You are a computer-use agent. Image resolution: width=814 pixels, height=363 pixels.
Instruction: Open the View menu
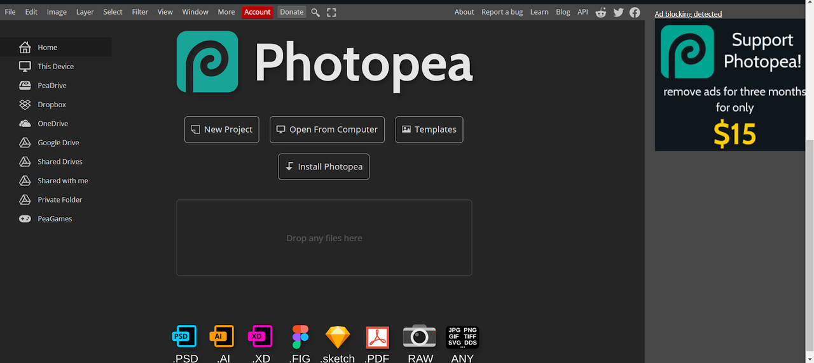(x=165, y=12)
